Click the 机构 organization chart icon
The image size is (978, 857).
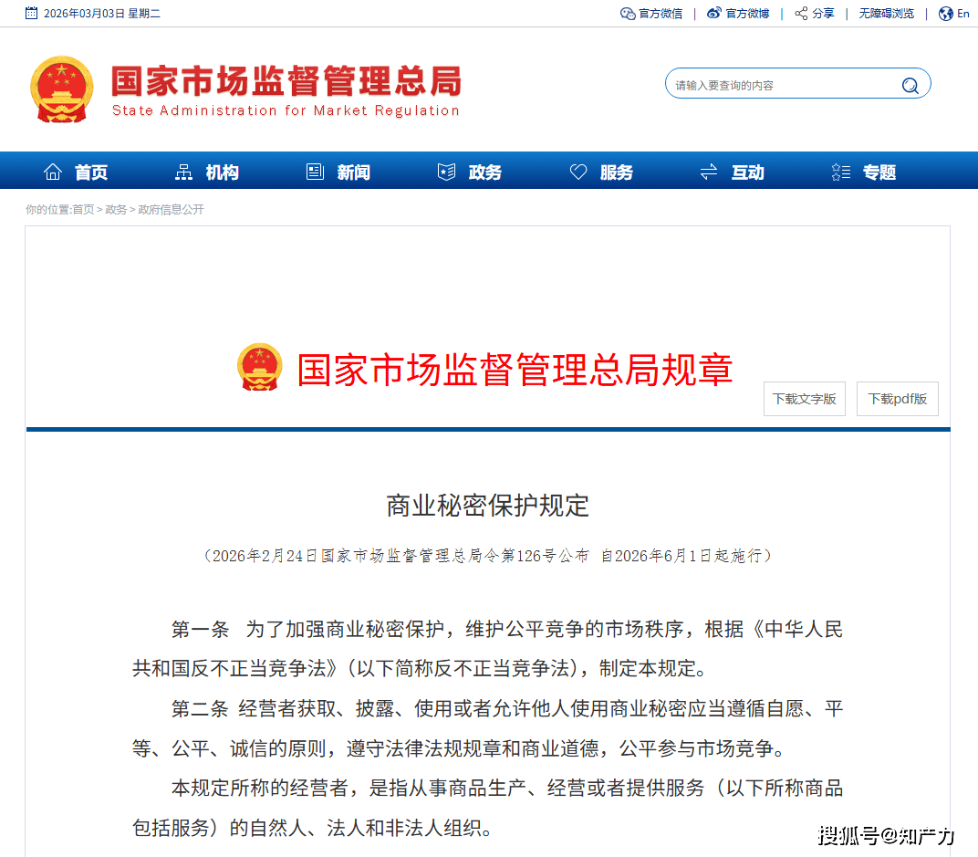point(185,171)
